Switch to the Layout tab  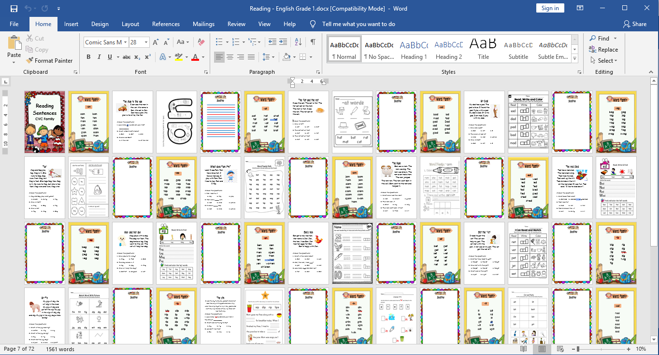(130, 24)
